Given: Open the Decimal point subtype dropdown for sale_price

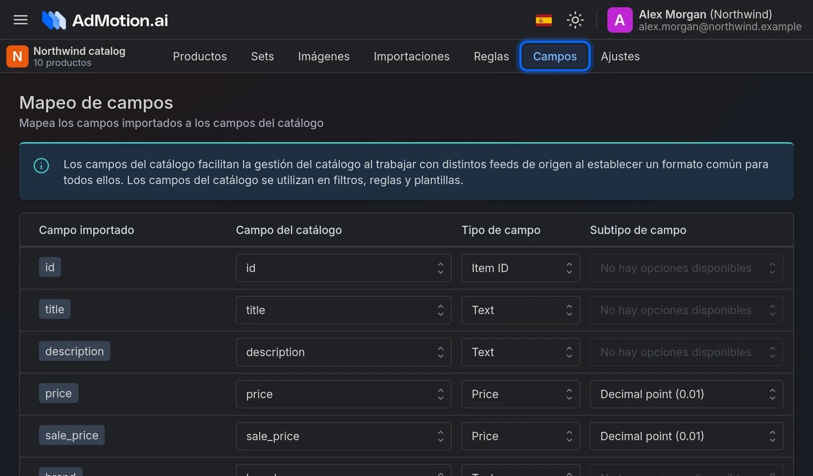Looking at the screenshot, I should (x=686, y=436).
